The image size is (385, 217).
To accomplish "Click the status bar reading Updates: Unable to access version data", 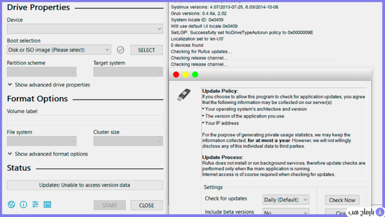I will (85, 185).
